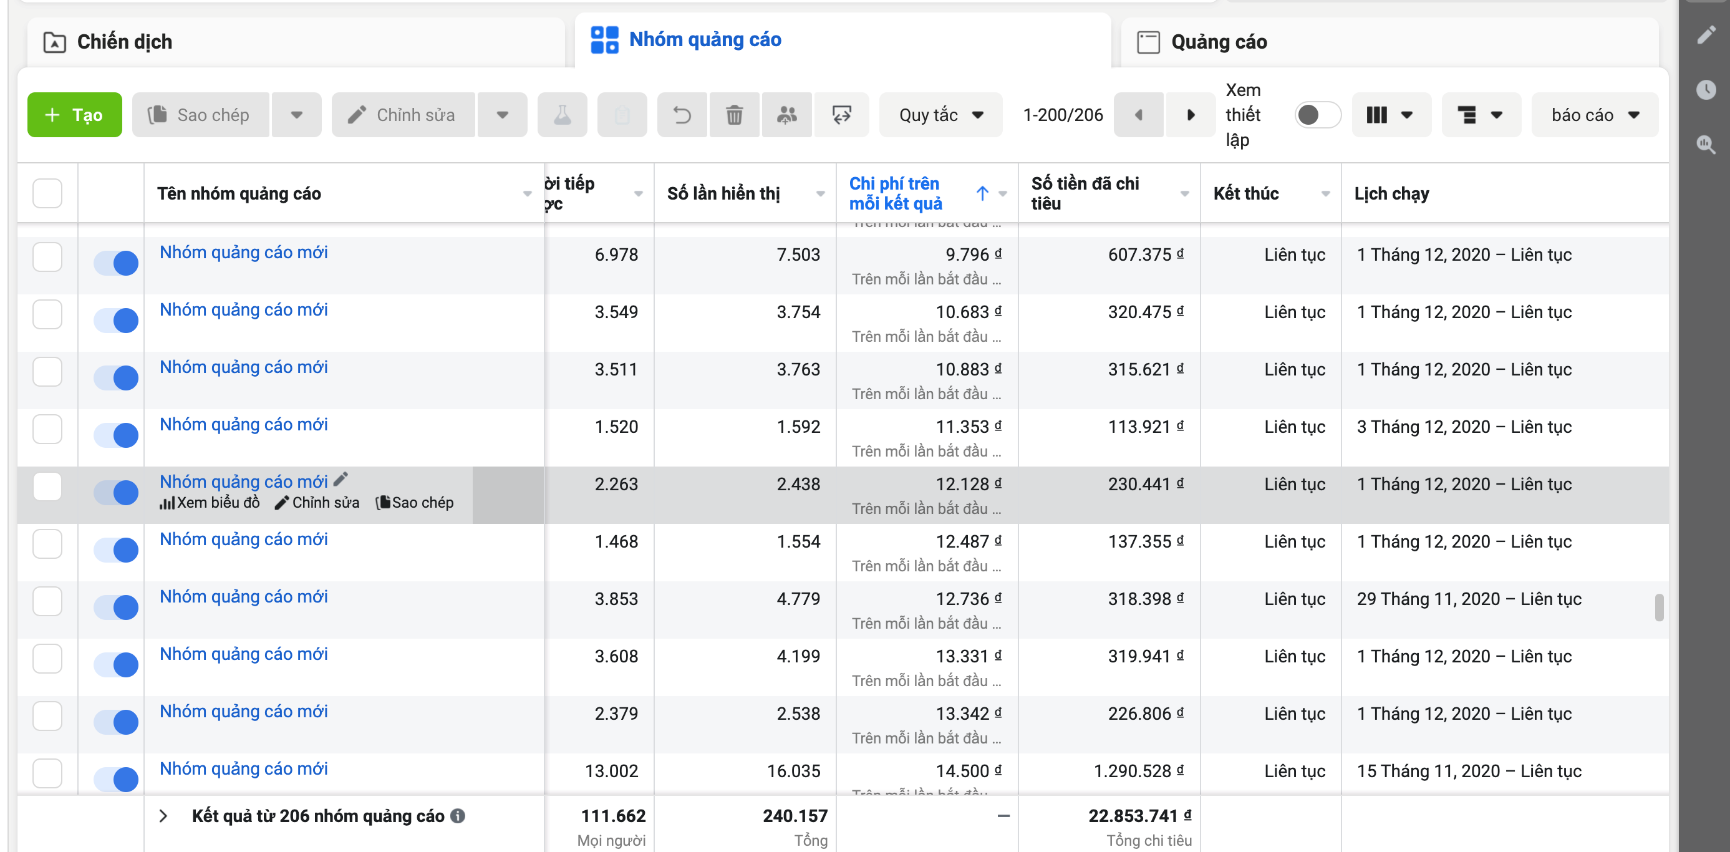Tick the select-all checkbox in table header
Viewport: 1730px width, 852px height.
[47, 193]
